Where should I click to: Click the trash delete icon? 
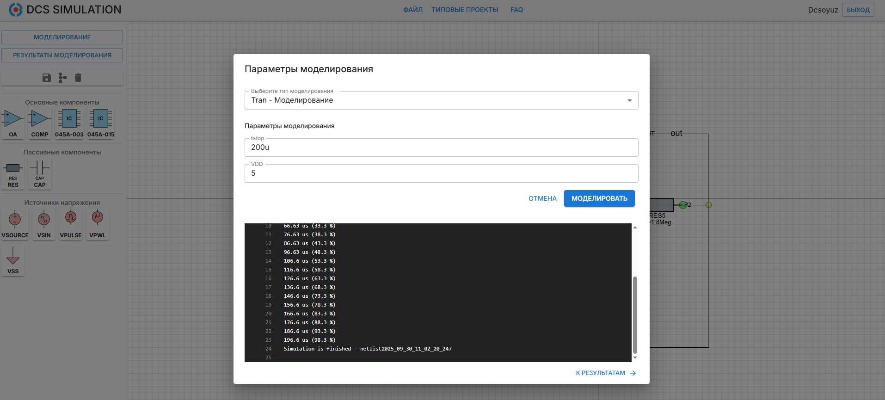coord(78,78)
